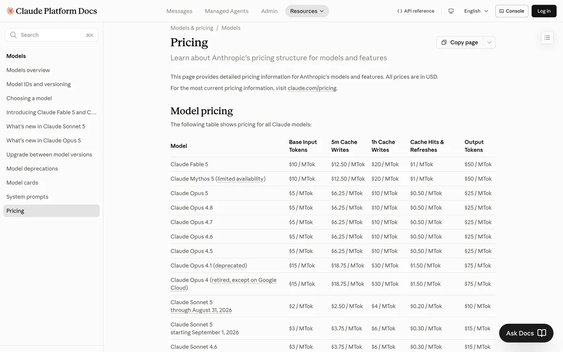
Task: Click the Models sidebar section heading
Action: tap(16, 56)
